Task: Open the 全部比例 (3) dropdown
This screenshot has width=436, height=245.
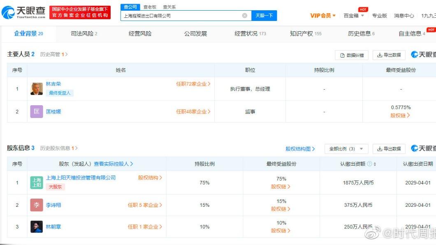Action: tap(346, 149)
